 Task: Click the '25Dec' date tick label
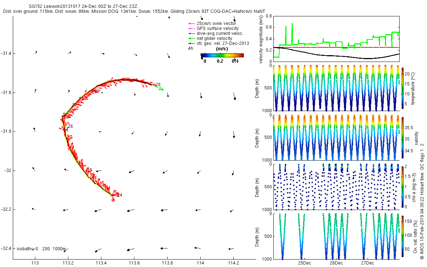pos(305,263)
